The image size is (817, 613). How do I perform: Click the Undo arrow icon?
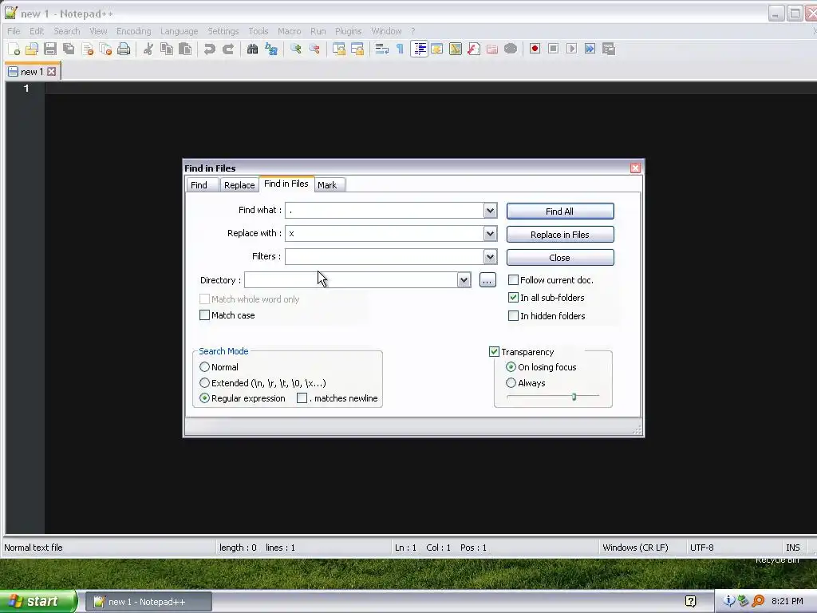[210, 49]
